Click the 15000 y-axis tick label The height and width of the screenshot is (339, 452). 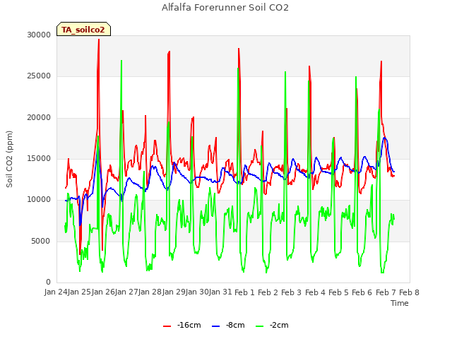[39, 158]
